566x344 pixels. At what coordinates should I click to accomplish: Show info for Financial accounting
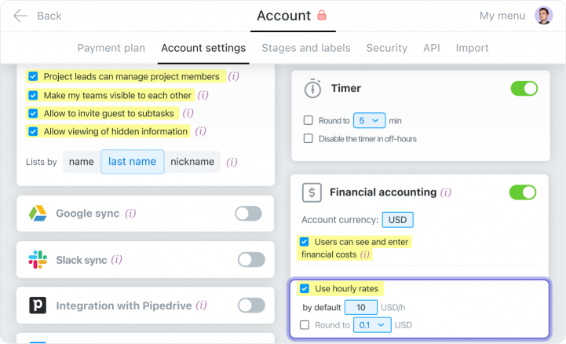click(x=446, y=192)
